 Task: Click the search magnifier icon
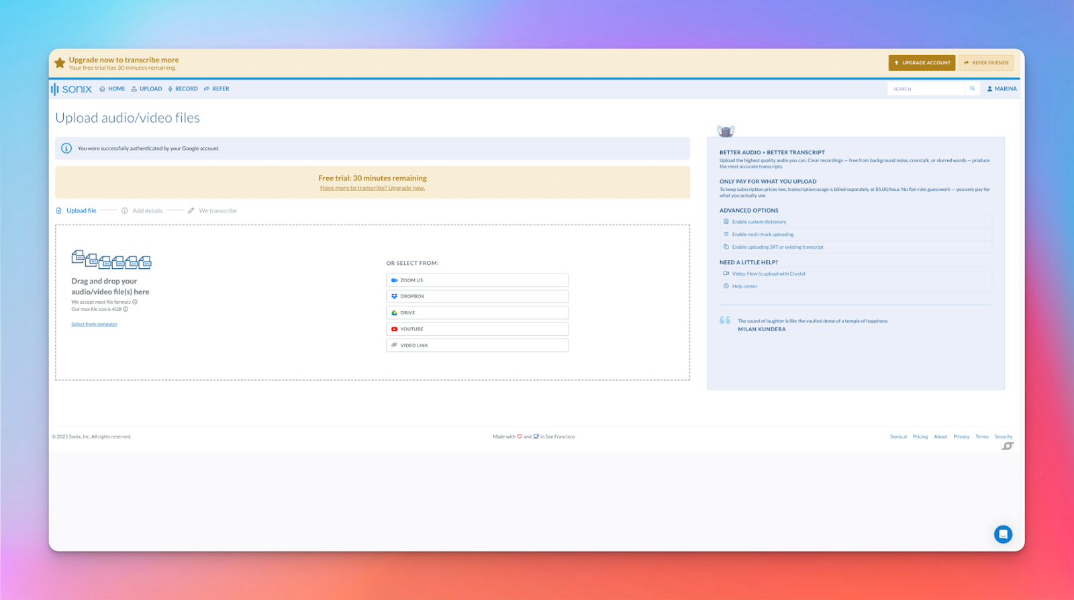(x=972, y=88)
